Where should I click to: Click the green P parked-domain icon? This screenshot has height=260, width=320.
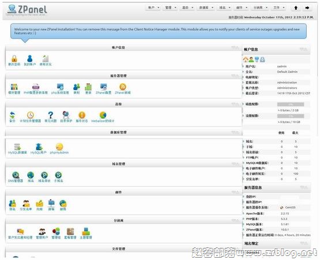click(x=44, y=175)
